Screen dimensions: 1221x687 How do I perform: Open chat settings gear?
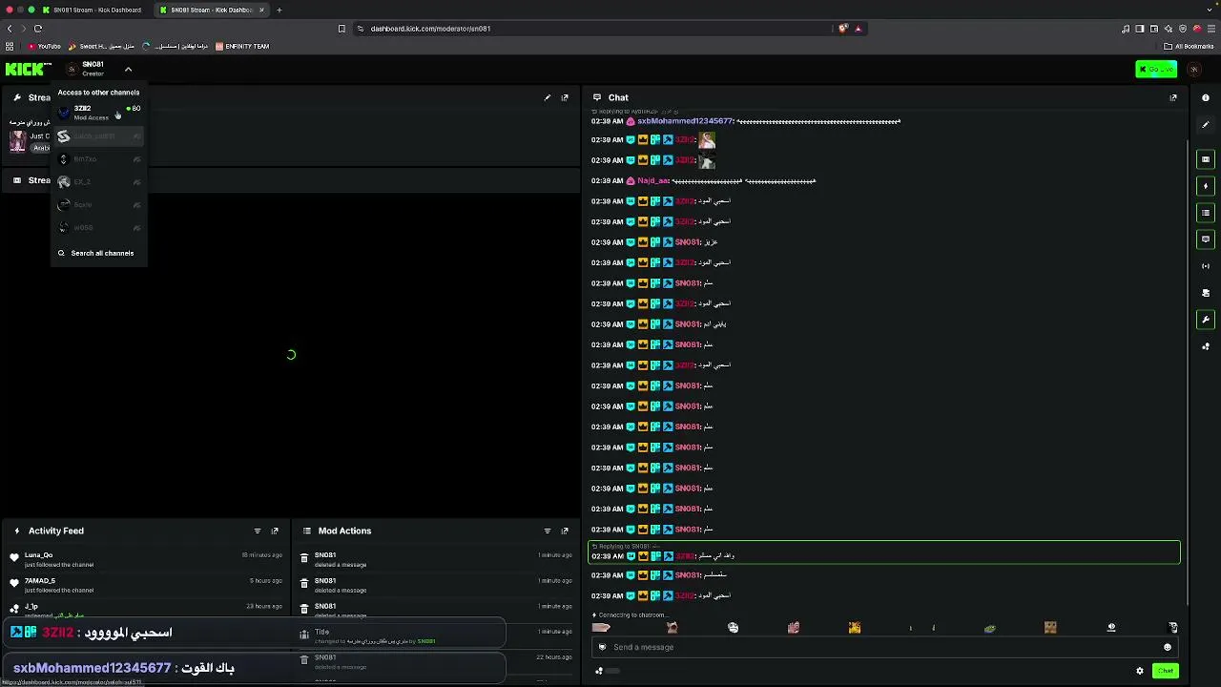(1140, 671)
